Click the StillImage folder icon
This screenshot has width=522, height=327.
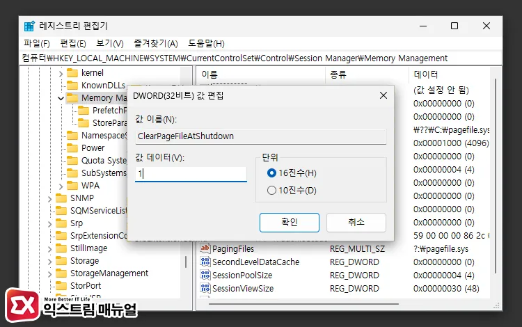[61, 248]
